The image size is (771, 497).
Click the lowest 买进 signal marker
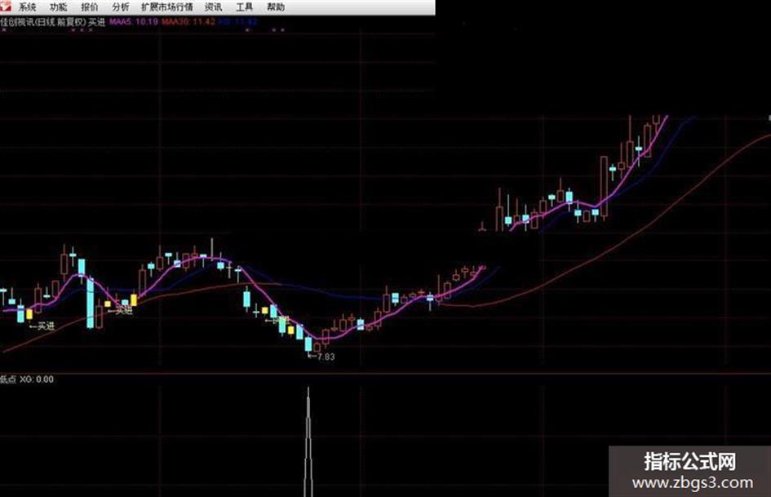42,326
